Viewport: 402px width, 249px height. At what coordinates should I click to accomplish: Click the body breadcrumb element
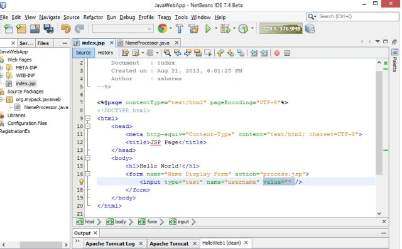tap(121, 221)
